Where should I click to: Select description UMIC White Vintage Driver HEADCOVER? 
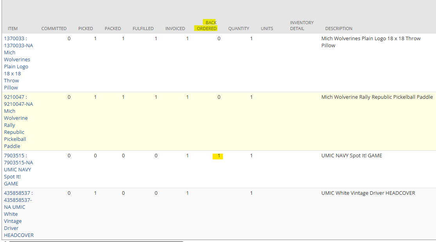tap(368, 193)
